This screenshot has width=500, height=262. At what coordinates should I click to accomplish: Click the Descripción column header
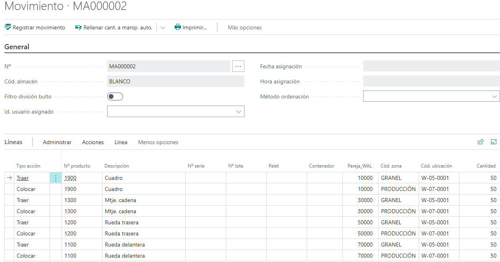click(117, 166)
